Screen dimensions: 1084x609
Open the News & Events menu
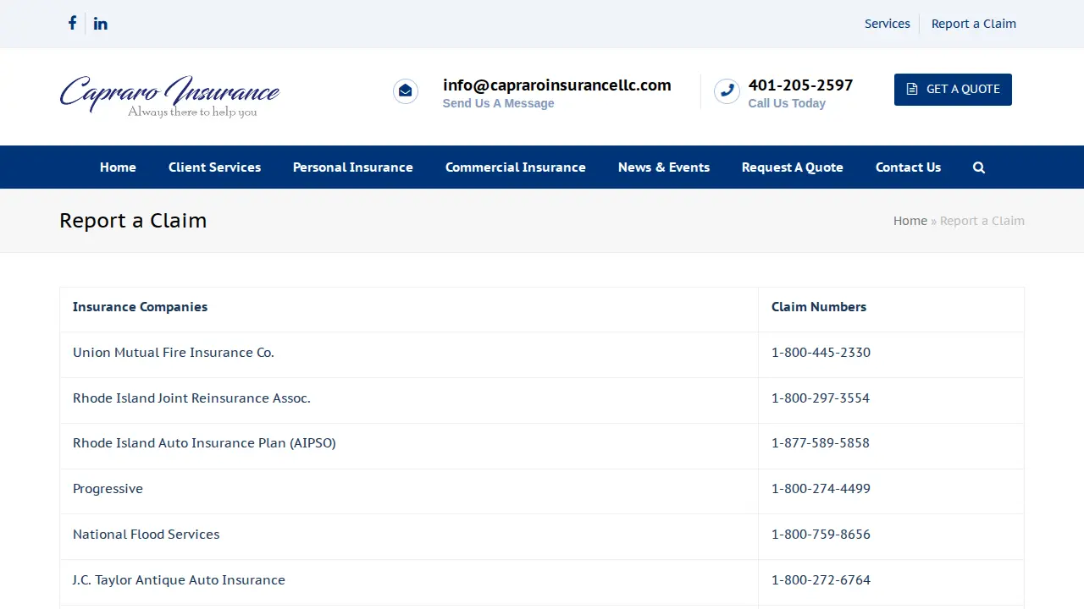click(664, 167)
